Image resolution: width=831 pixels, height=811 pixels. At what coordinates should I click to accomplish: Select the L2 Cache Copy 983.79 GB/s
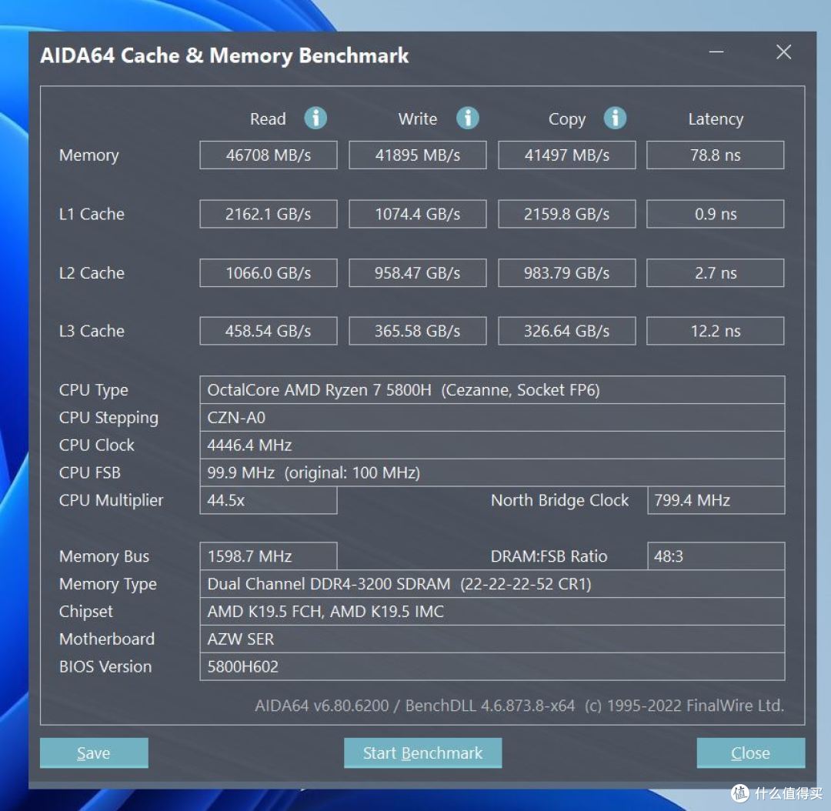(x=566, y=272)
